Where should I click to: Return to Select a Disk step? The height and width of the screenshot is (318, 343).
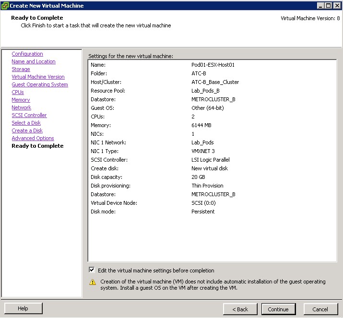click(x=26, y=123)
